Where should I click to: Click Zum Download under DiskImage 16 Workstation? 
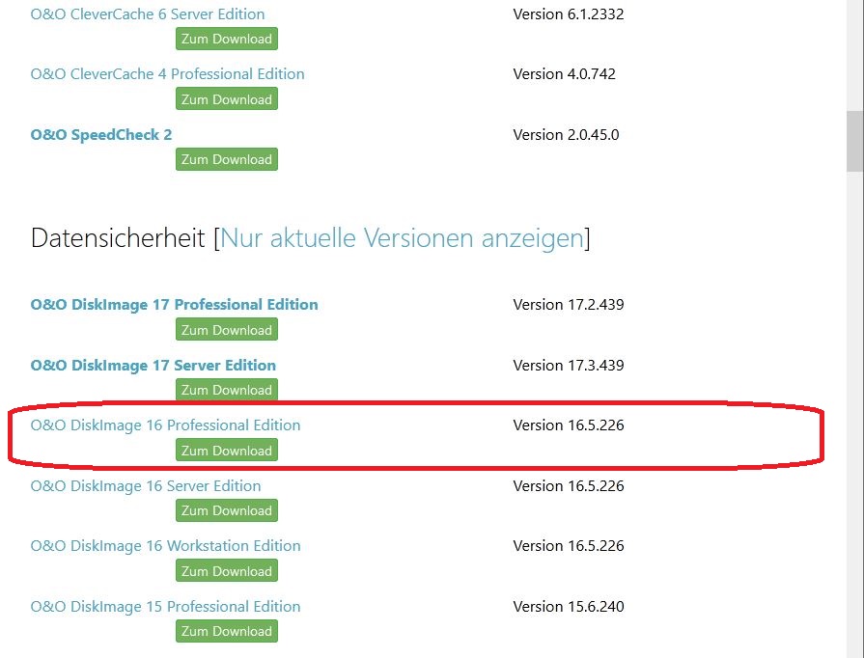(227, 570)
